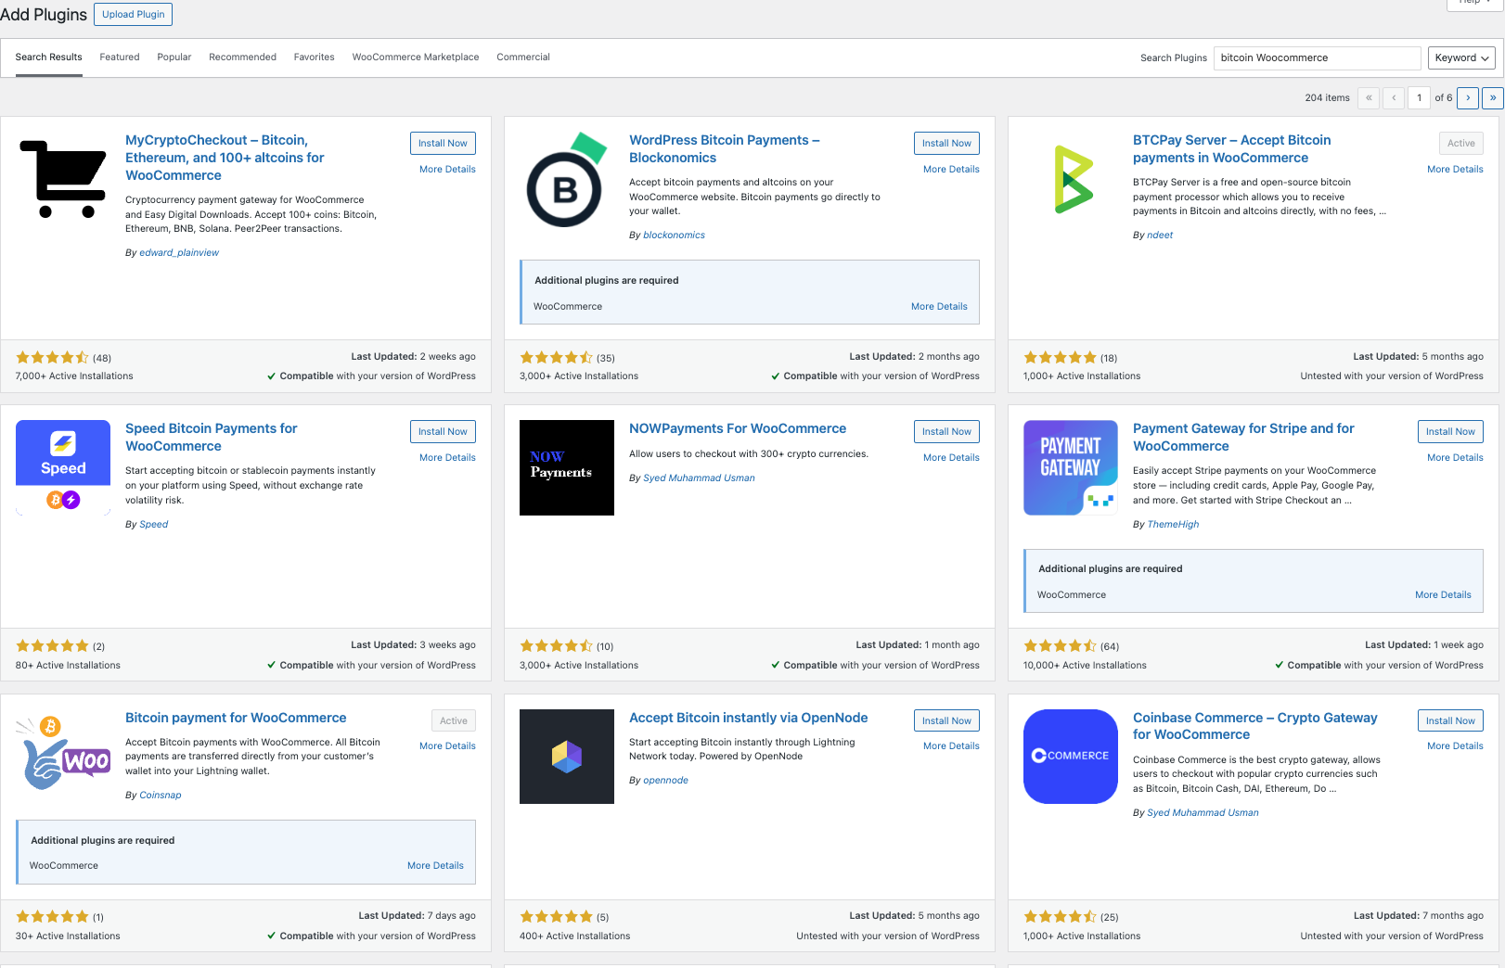1505x968 pixels.
Task: Click Accept Bitcoin instantly via OpenNode title
Action: 749,718
